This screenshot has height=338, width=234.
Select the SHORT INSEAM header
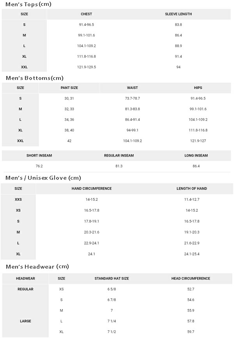pos(39,156)
